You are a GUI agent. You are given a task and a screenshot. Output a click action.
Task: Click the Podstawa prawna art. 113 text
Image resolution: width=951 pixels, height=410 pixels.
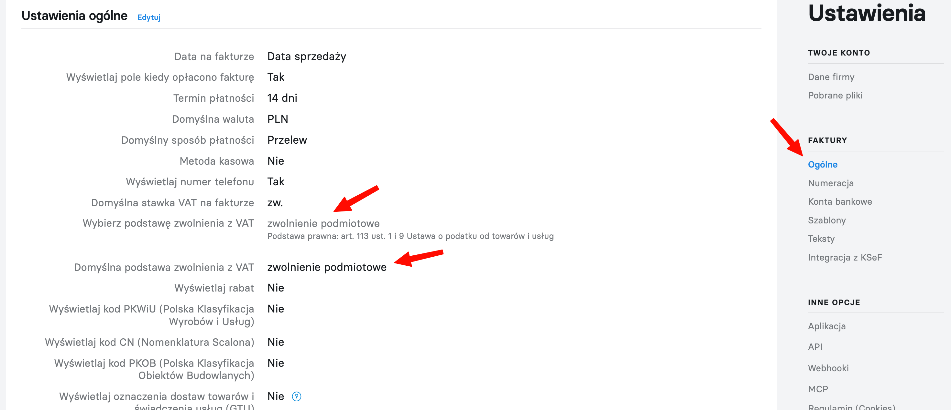coord(410,236)
